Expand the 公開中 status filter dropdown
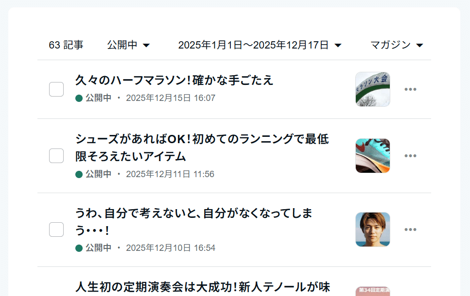 coord(128,45)
